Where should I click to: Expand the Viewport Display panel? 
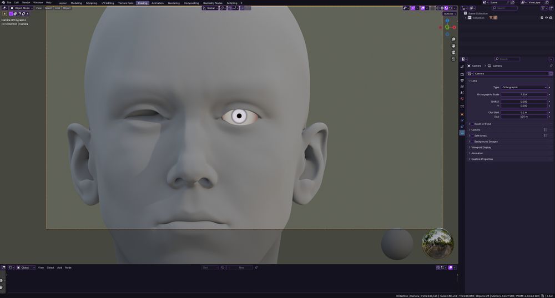481,147
